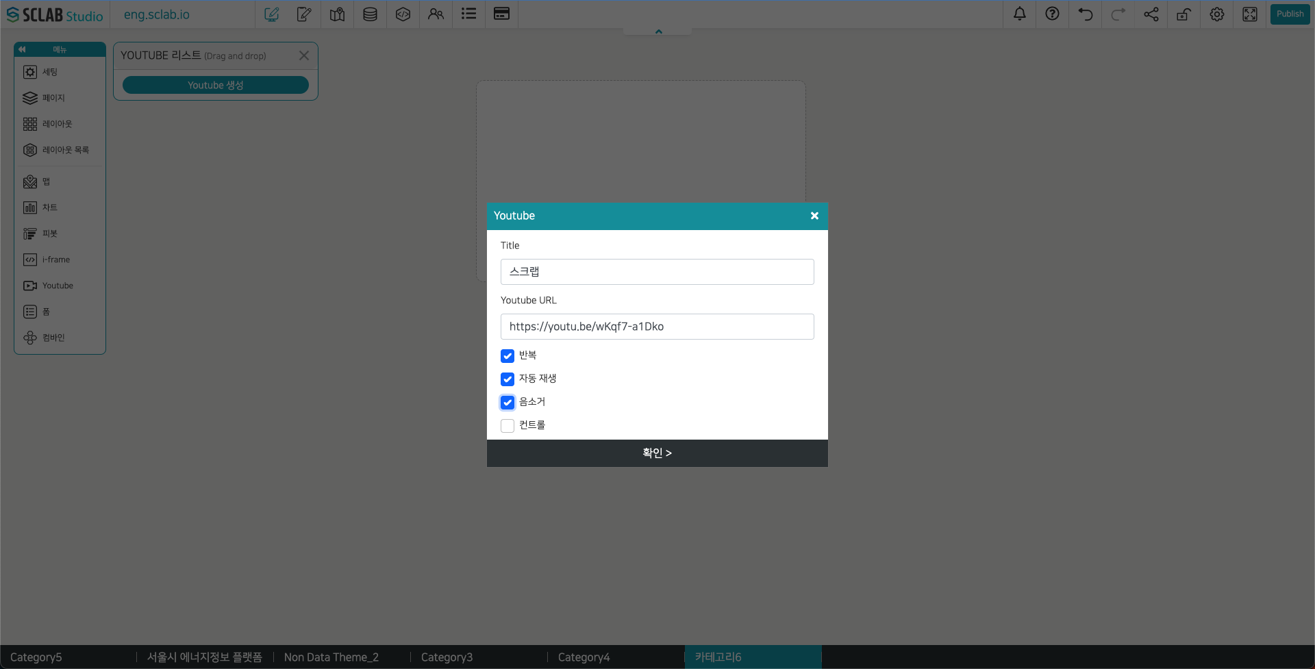Close the Youtube dialog
This screenshot has height=669, width=1315.
pyautogui.click(x=814, y=216)
